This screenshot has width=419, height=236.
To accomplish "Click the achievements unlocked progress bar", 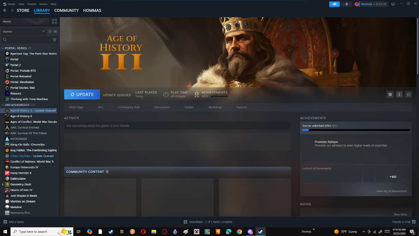I will click(356, 130).
